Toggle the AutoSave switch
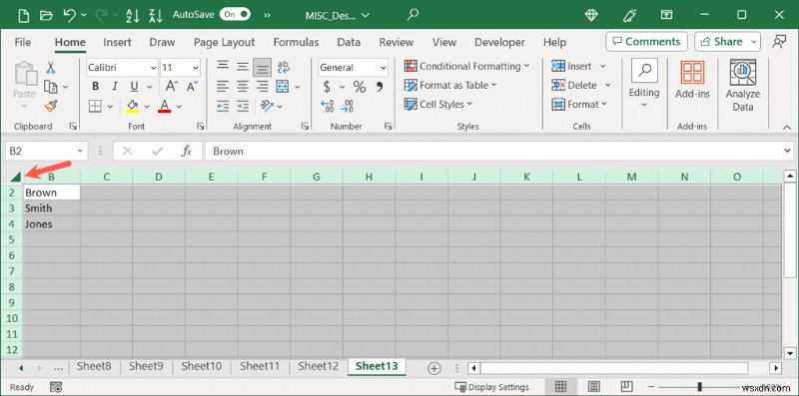This screenshot has height=396, width=799. click(235, 14)
